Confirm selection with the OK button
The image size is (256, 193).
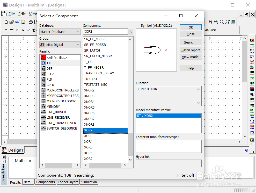pos(191,27)
